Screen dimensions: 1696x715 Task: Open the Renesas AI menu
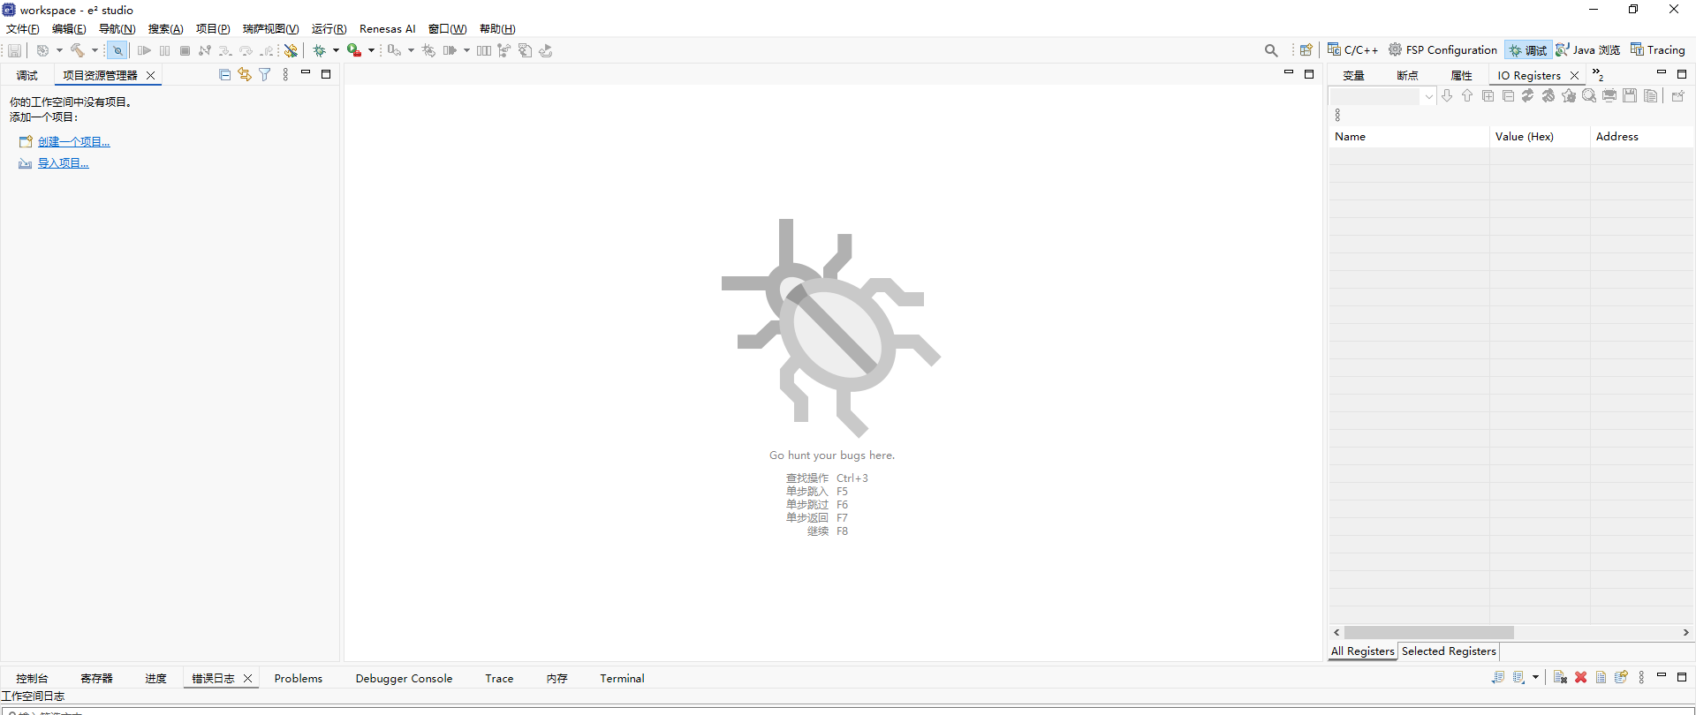coord(387,29)
